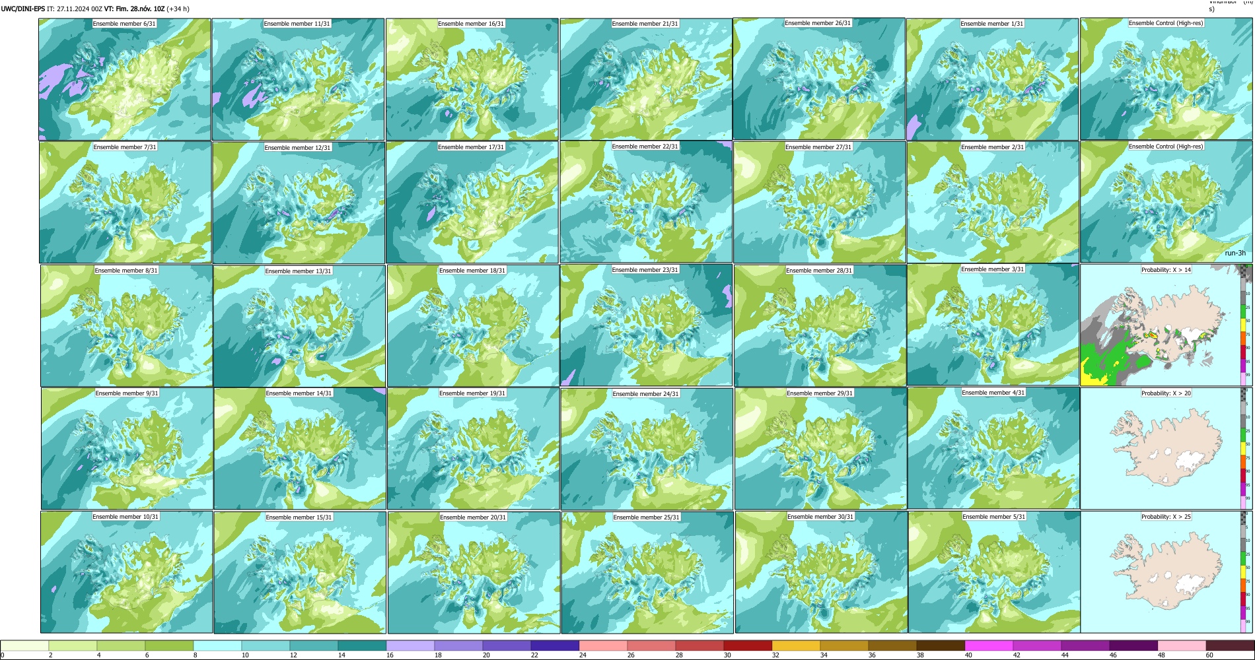Pick the bright magenta 40–42 legend swatch
1255x660 pixels.
tap(989, 645)
